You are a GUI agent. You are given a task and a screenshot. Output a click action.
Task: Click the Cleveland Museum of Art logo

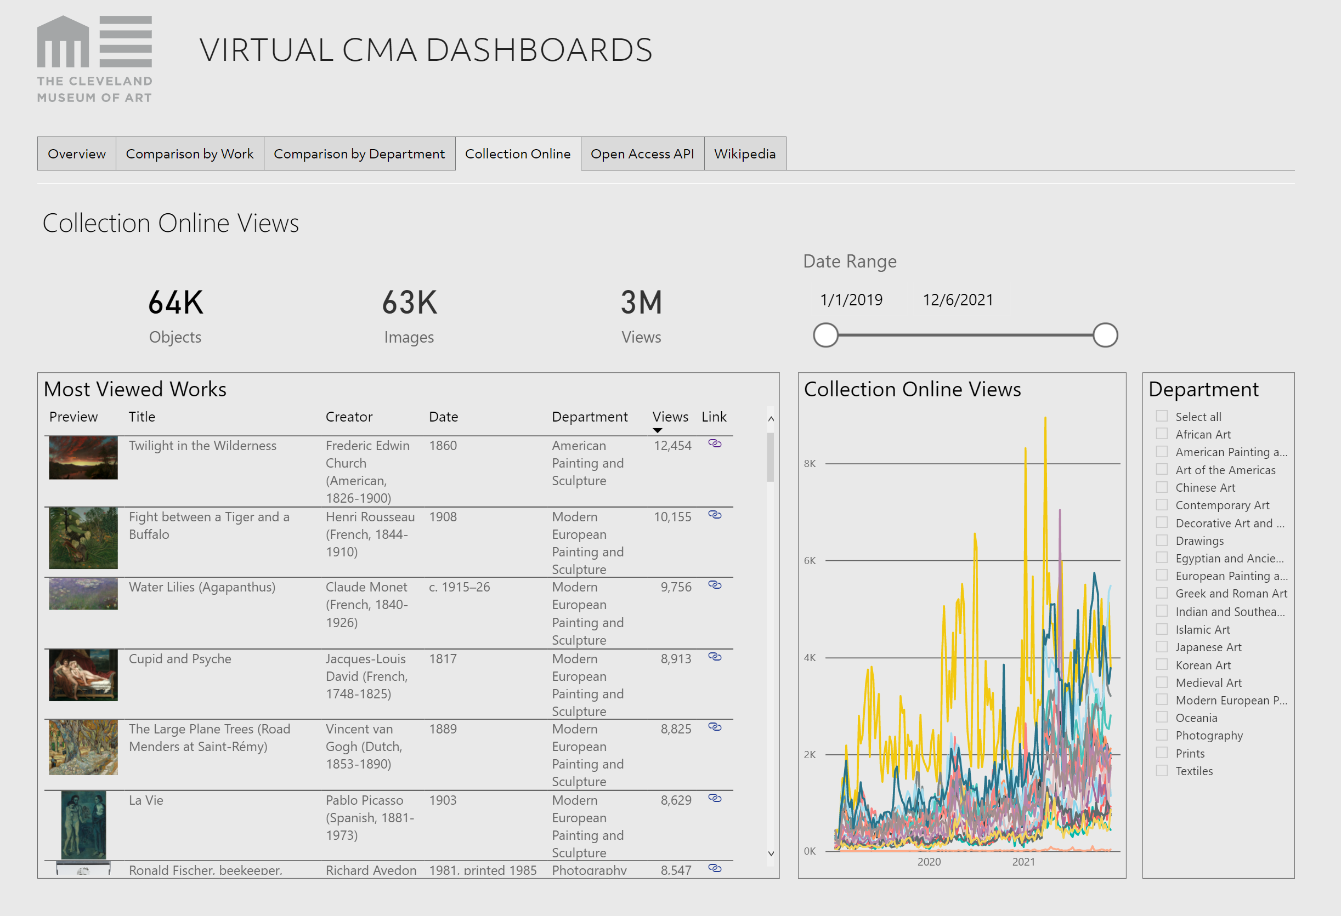pos(95,59)
